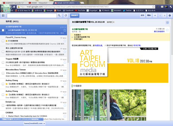The image size is (173, 126).
Task: Click the magnifier search button
Action: 59,15
